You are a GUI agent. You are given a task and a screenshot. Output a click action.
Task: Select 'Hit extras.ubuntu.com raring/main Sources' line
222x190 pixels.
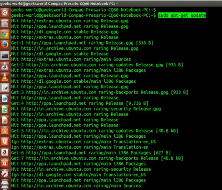(x=71, y=59)
